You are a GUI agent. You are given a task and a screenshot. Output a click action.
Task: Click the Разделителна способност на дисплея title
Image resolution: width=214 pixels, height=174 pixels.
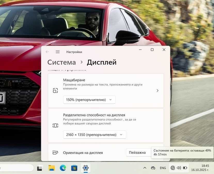point(94,115)
